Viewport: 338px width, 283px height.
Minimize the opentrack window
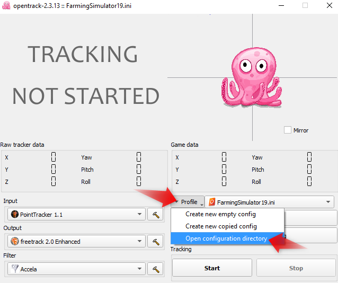click(x=281, y=6)
